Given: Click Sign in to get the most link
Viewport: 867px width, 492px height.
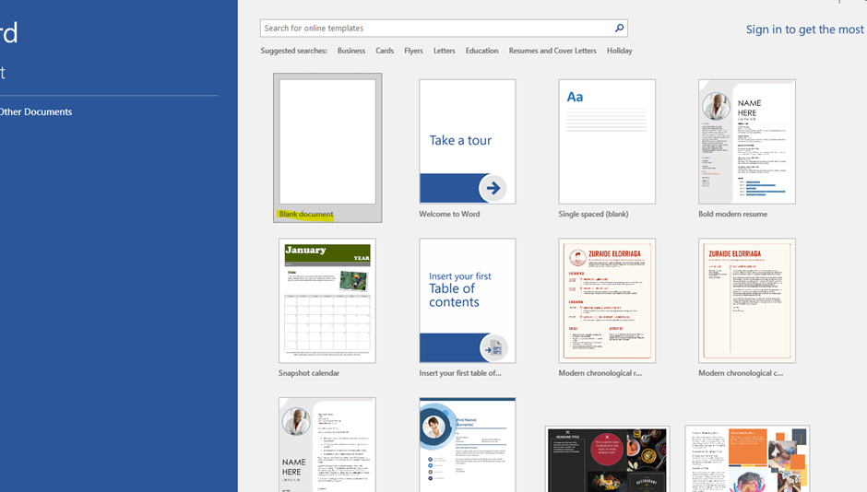Looking at the screenshot, I should pos(804,29).
